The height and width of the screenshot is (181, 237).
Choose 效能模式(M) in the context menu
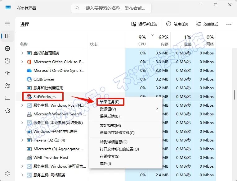(126, 126)
